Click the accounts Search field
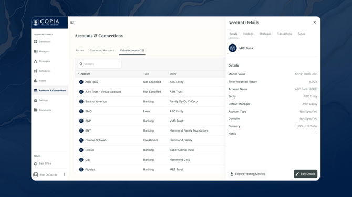The height and width of the screenshot is (197, 352). click(x=100, y=64)
